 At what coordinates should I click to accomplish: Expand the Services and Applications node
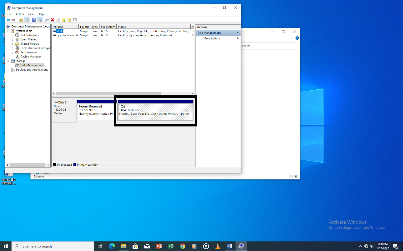click(8, 70)
